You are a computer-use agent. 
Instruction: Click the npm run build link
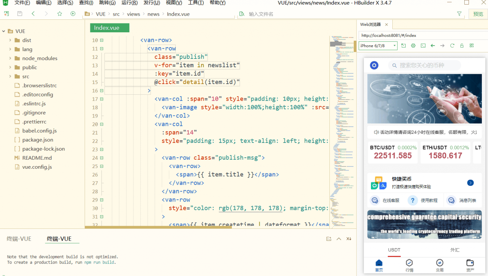[x=99, y=262]
